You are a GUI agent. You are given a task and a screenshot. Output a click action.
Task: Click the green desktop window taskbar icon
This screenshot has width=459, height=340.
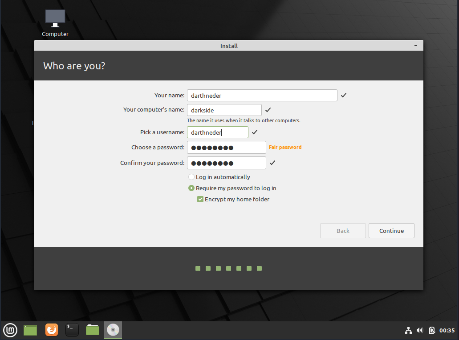[x=30, y=330]
